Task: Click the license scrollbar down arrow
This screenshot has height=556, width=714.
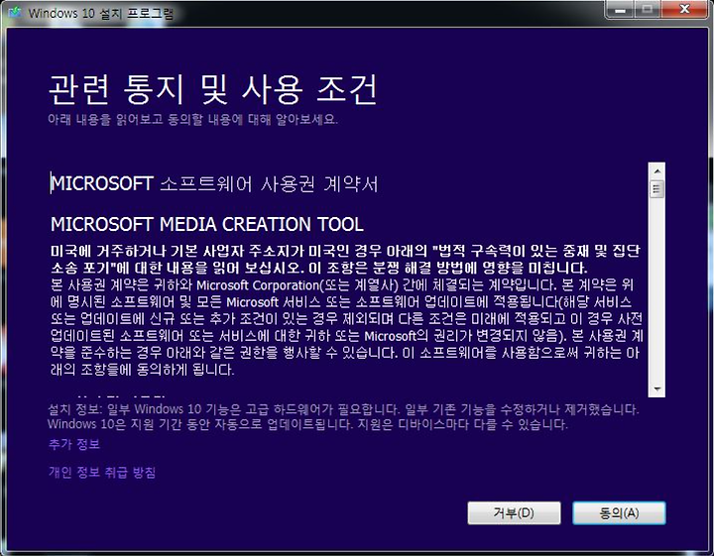Action: coord(656,389)
